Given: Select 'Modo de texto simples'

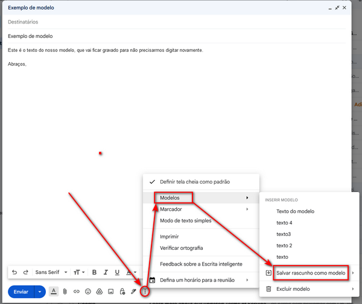Looking at the screenshot, I should point(201,221).
